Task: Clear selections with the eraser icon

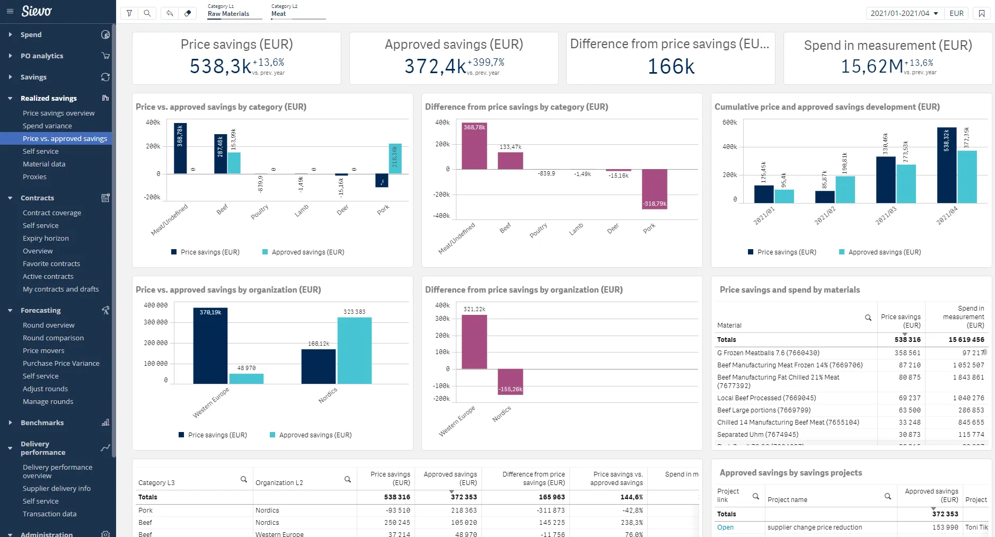Action: [x=188, y=13]
